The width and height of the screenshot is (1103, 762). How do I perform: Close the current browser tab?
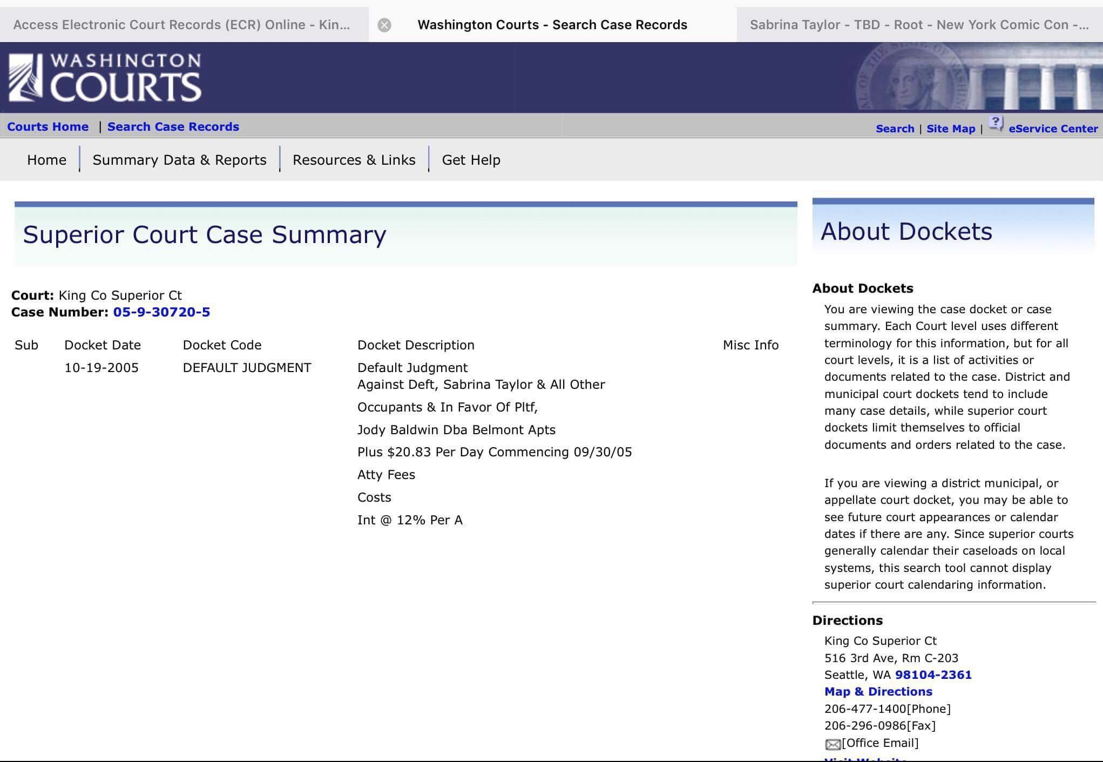[384, 25]
